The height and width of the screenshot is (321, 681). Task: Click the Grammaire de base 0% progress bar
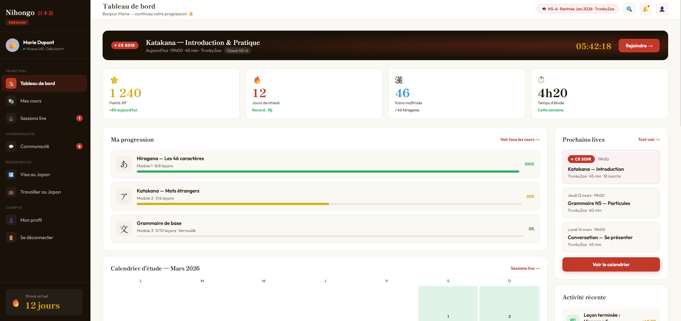(330, 236)
